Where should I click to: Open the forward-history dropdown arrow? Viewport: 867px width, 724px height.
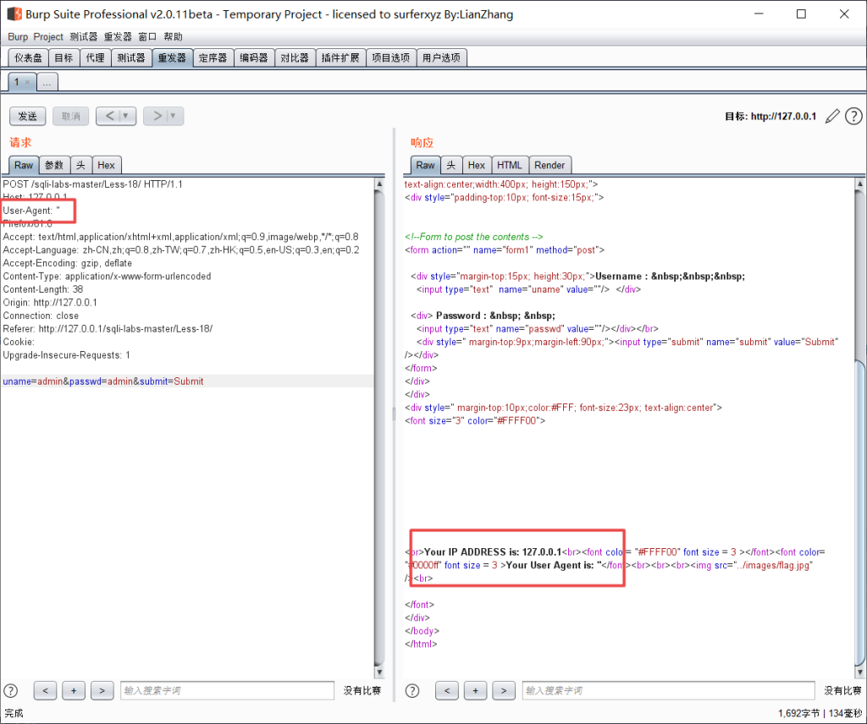[174, 116]
